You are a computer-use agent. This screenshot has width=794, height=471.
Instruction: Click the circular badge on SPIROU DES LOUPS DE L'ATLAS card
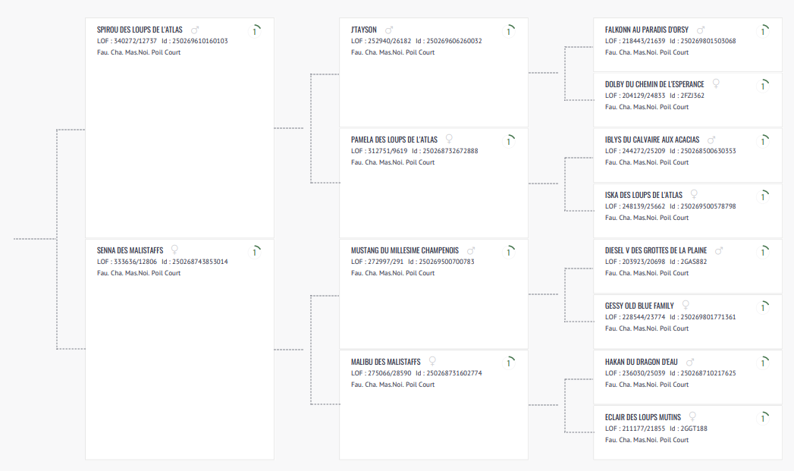pos(255,31)
